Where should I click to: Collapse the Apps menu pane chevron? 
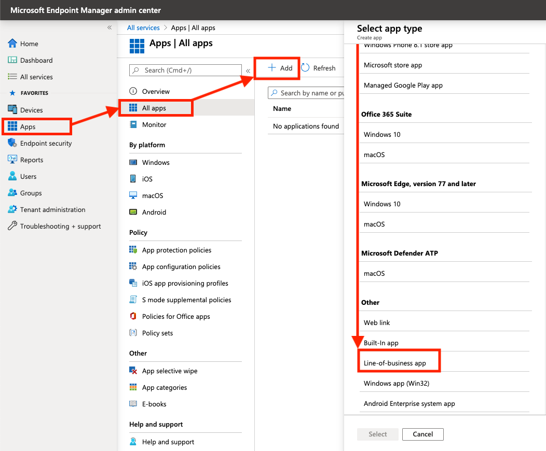coord(248,71)
